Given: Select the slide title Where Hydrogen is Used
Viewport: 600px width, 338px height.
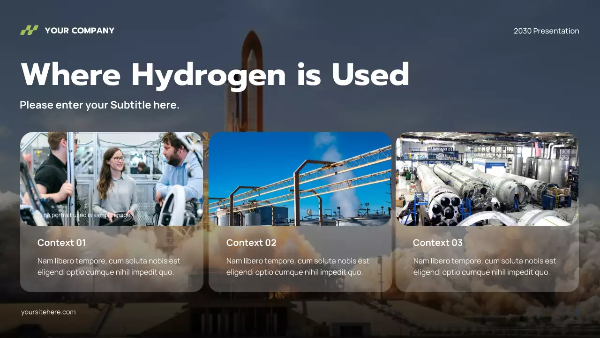Looking at the screenshot, I should pyautogui.click(x=215, y=74).
